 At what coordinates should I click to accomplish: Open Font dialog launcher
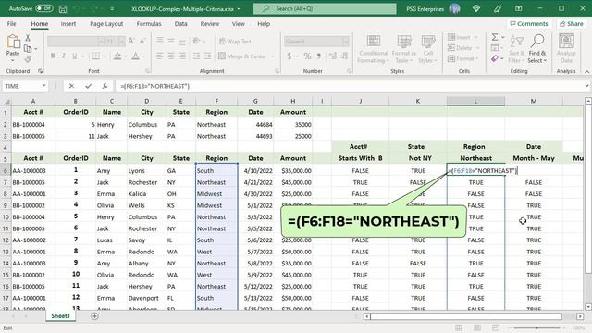[x=148, y=71]
